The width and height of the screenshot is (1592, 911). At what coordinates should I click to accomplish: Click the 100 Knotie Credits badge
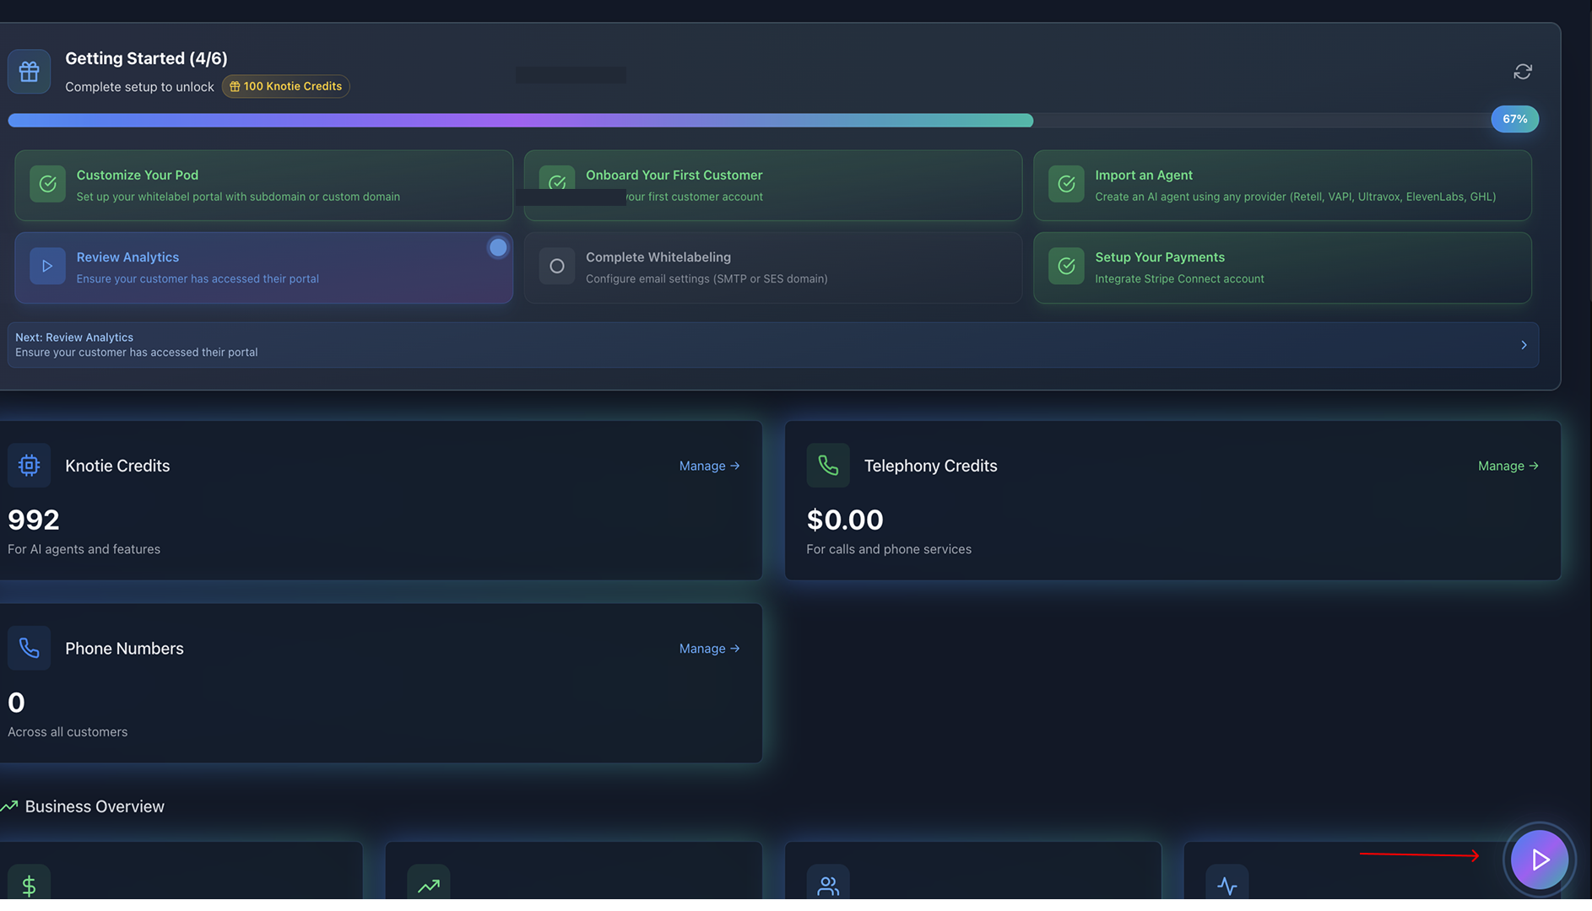point(285,86)
